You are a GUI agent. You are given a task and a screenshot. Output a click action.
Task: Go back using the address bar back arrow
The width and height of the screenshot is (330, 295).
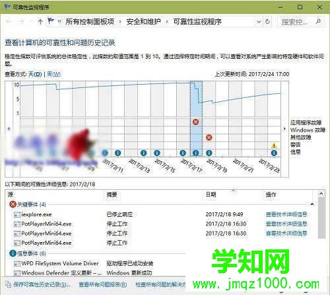pyautogui.click(x=9, y=21)
